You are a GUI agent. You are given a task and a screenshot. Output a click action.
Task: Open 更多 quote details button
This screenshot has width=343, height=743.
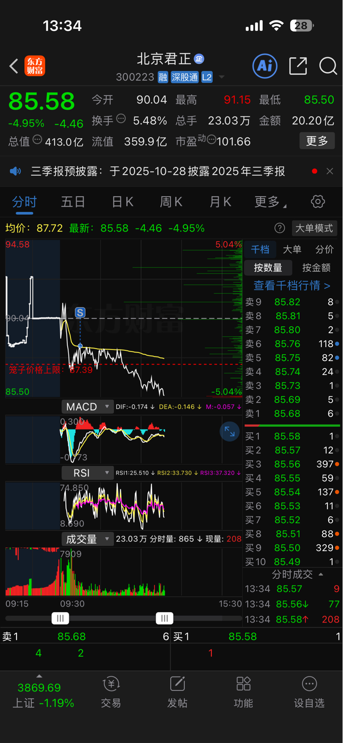click(x=317, y=141)
